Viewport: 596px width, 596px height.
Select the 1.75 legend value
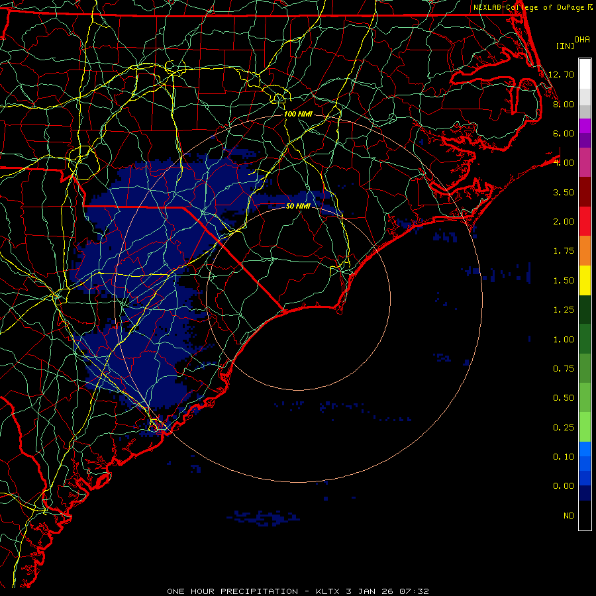click(564, 251)
